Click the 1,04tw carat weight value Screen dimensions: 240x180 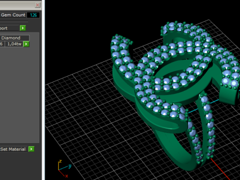[x=14, y=44]
